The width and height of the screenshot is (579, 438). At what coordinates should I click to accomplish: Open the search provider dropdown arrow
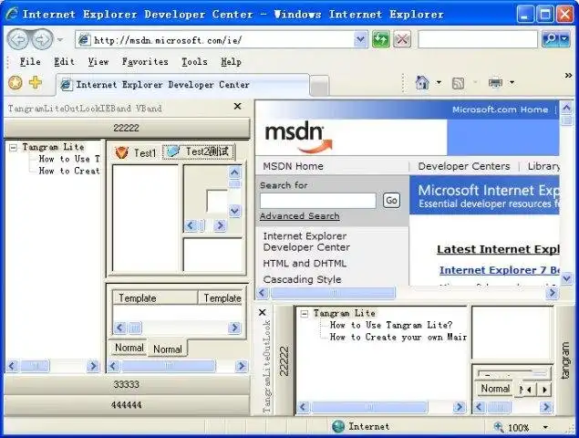pos(564,39)
